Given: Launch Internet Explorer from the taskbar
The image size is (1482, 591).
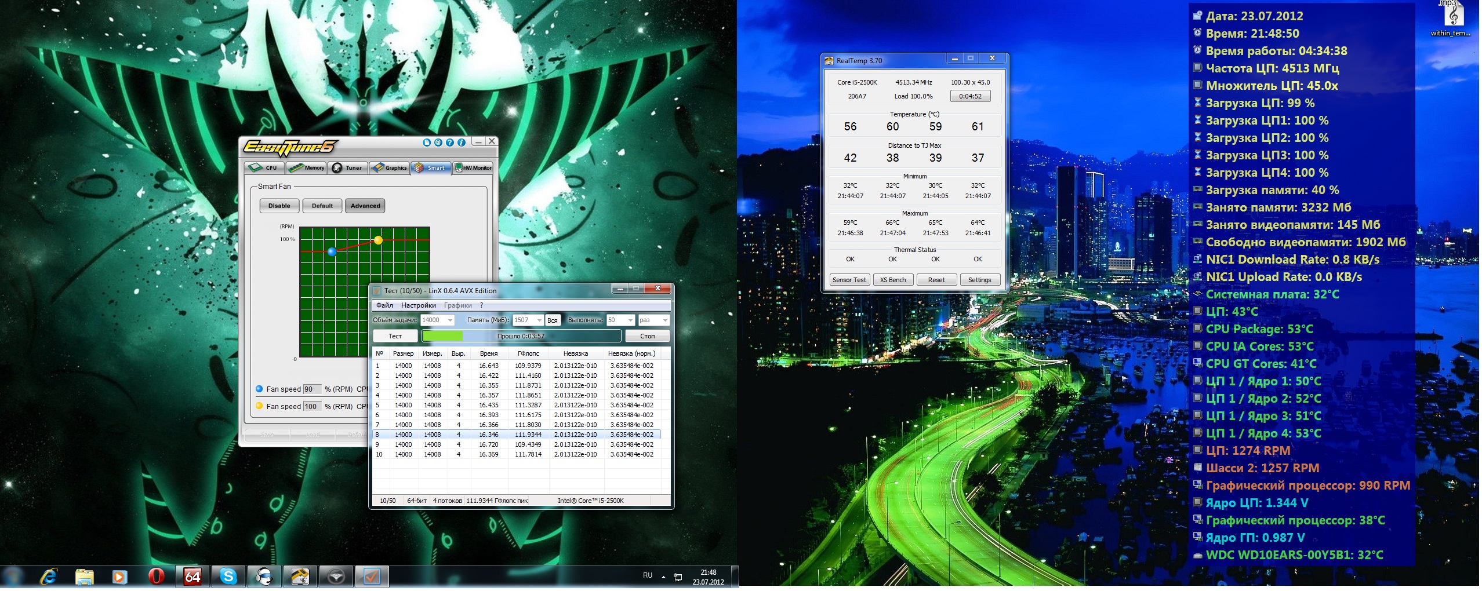Looking at the screenshot, I should (x=49, y=577).
